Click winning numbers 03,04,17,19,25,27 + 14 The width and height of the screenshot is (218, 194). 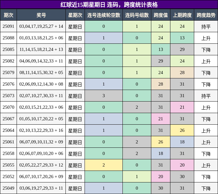coord(41,26)
